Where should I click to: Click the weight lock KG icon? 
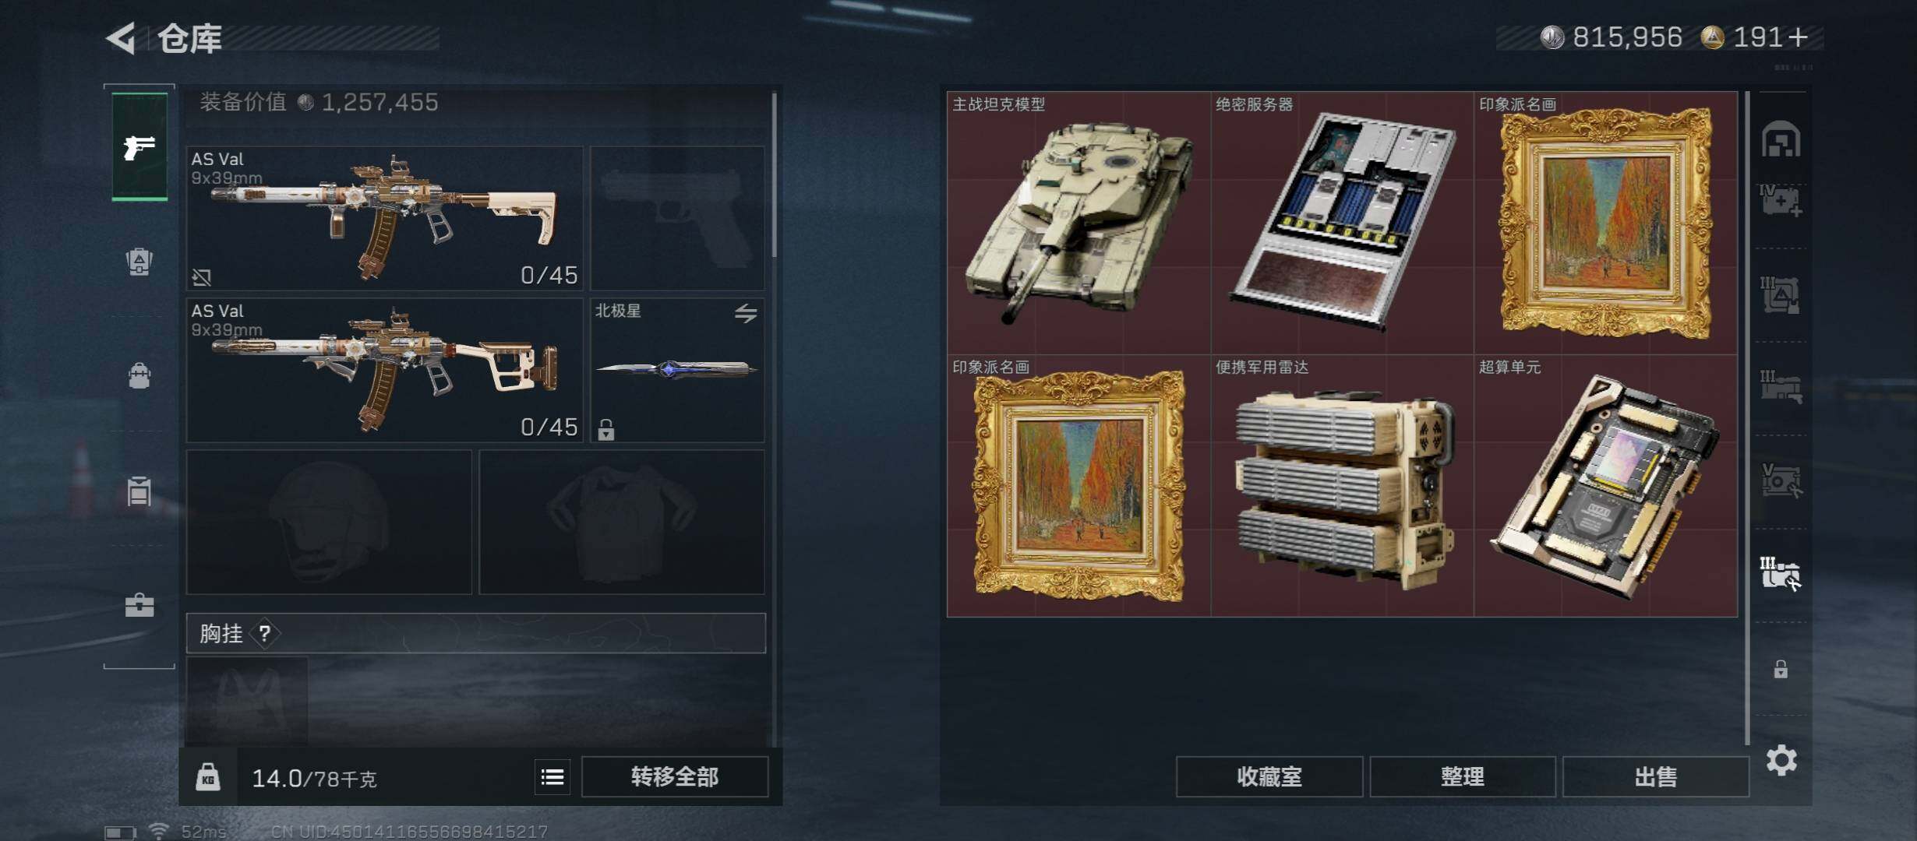(207, 777)
